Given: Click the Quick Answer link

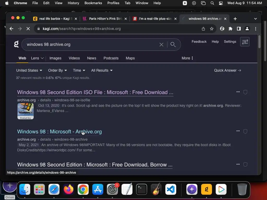Looking at the screenshot, I should pyautogui.click(x=227, y=70).
